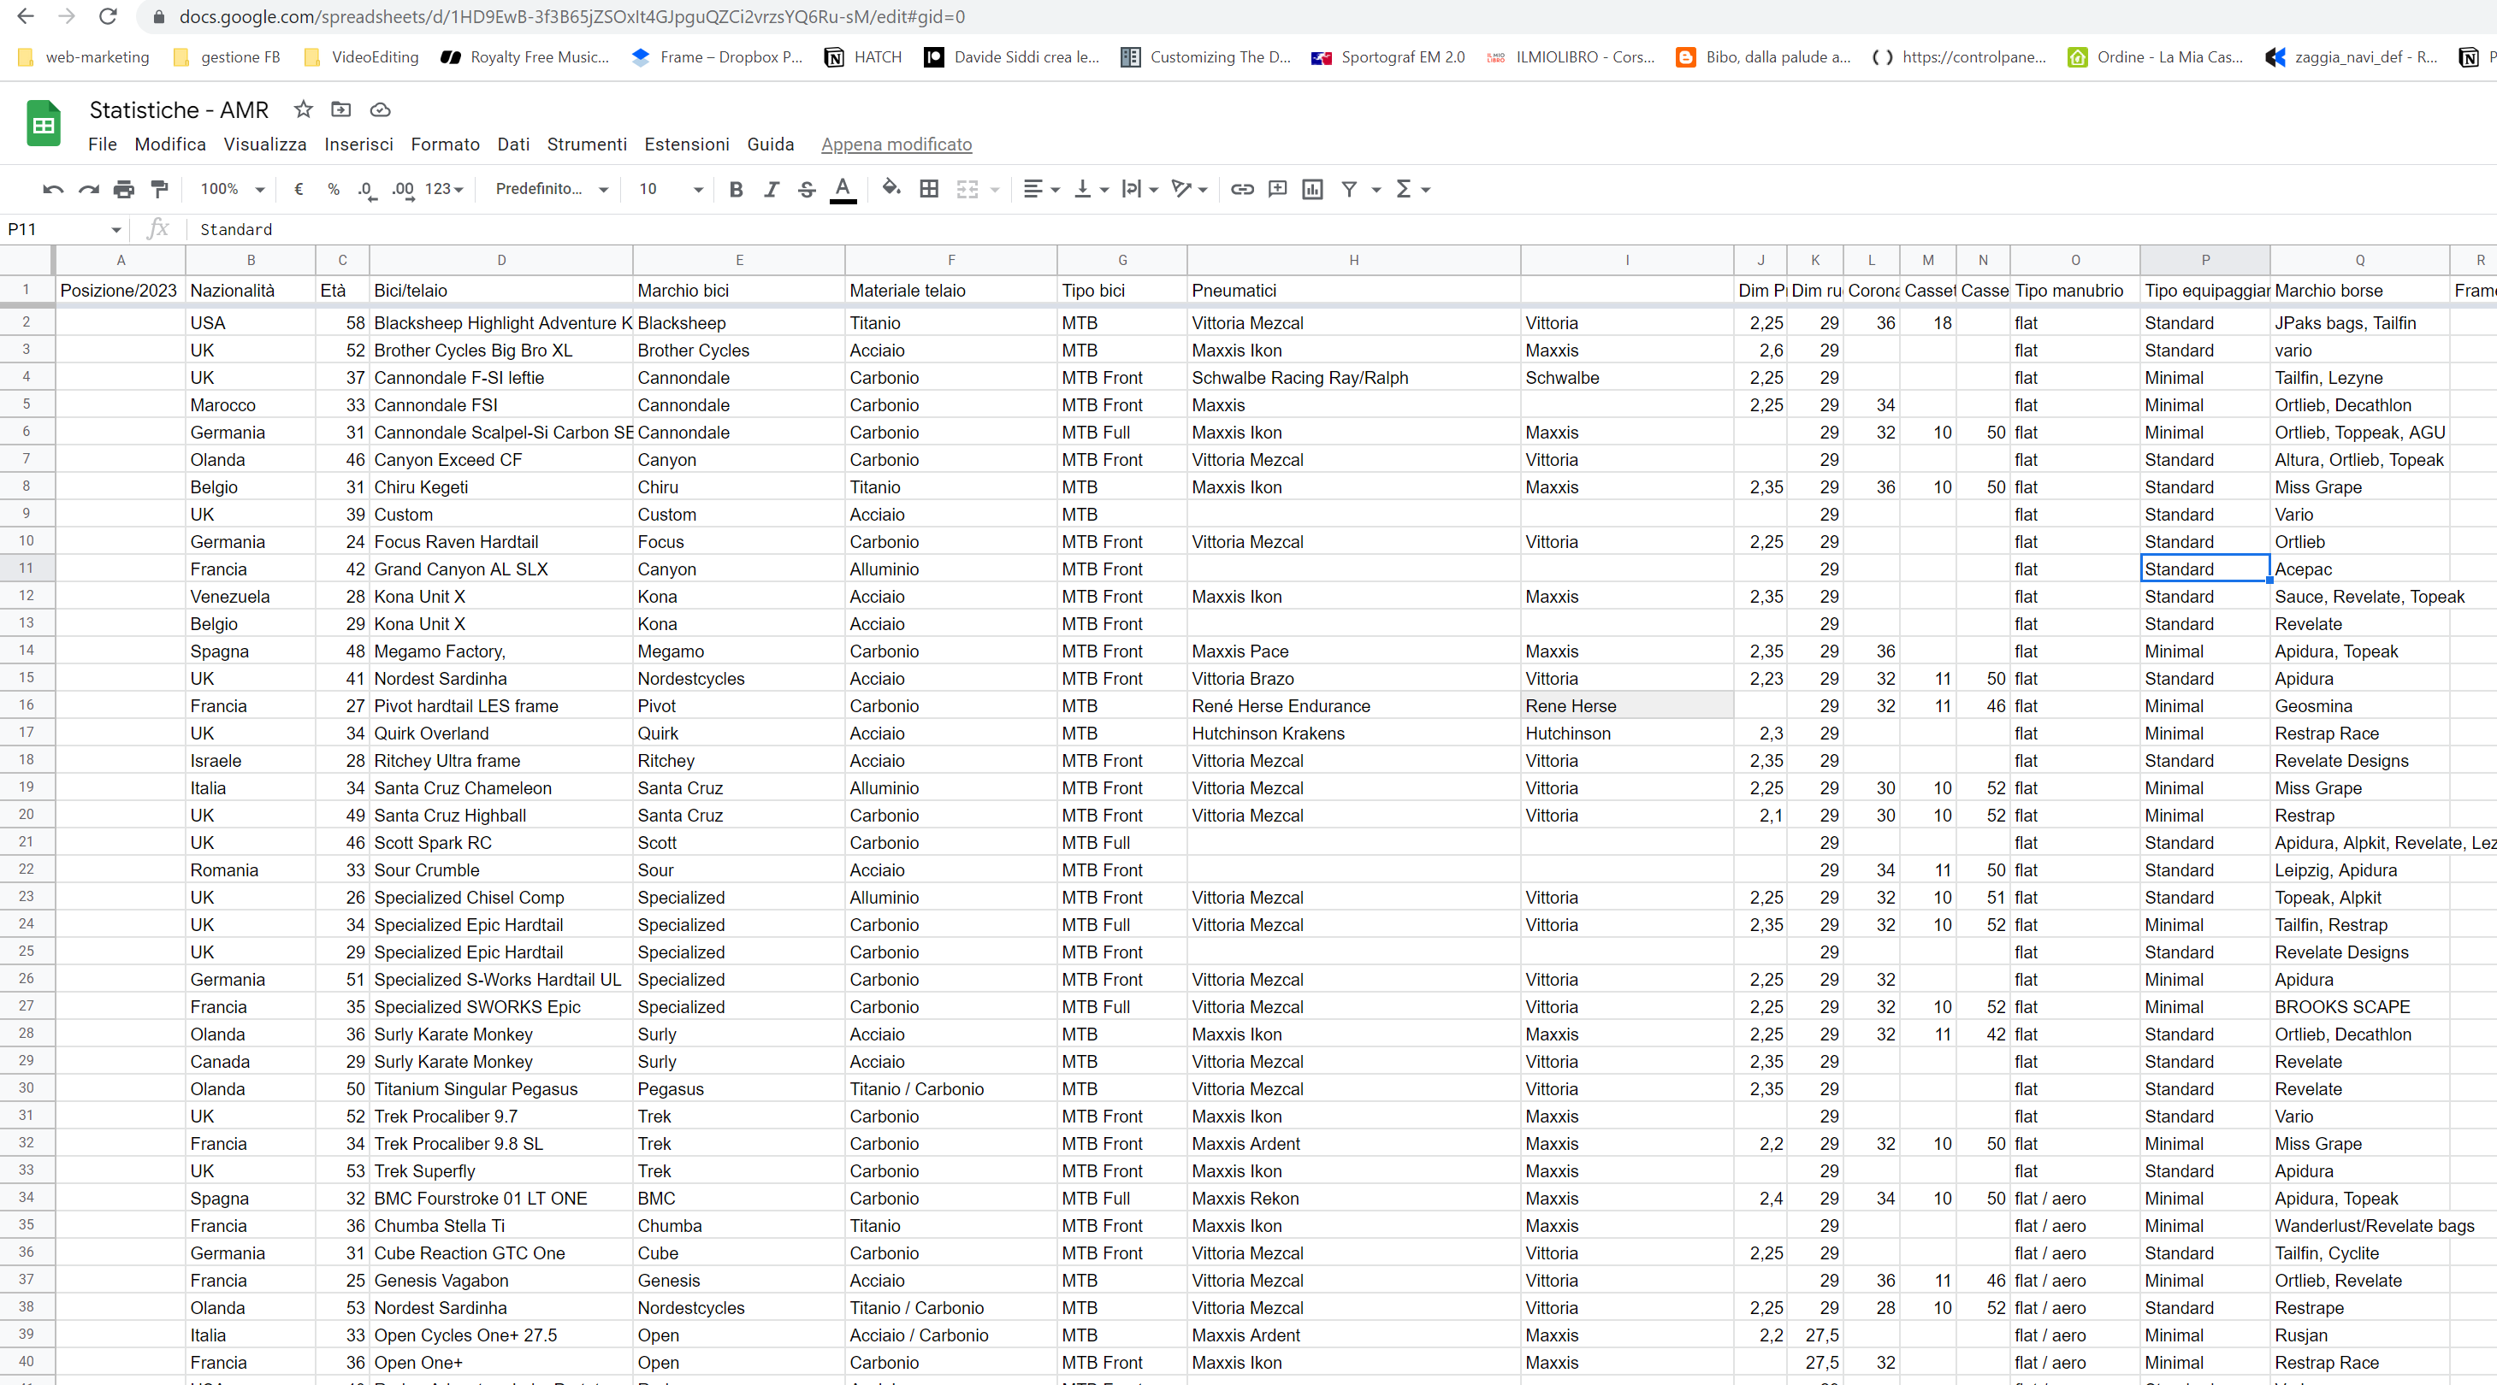Click the Appena modificato link
This screenshot has height=1385, width=2497.
point(896,144)
